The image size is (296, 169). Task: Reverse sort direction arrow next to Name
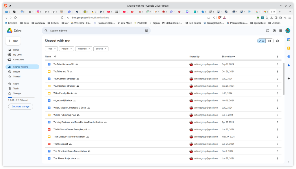(x=55, y=57)
